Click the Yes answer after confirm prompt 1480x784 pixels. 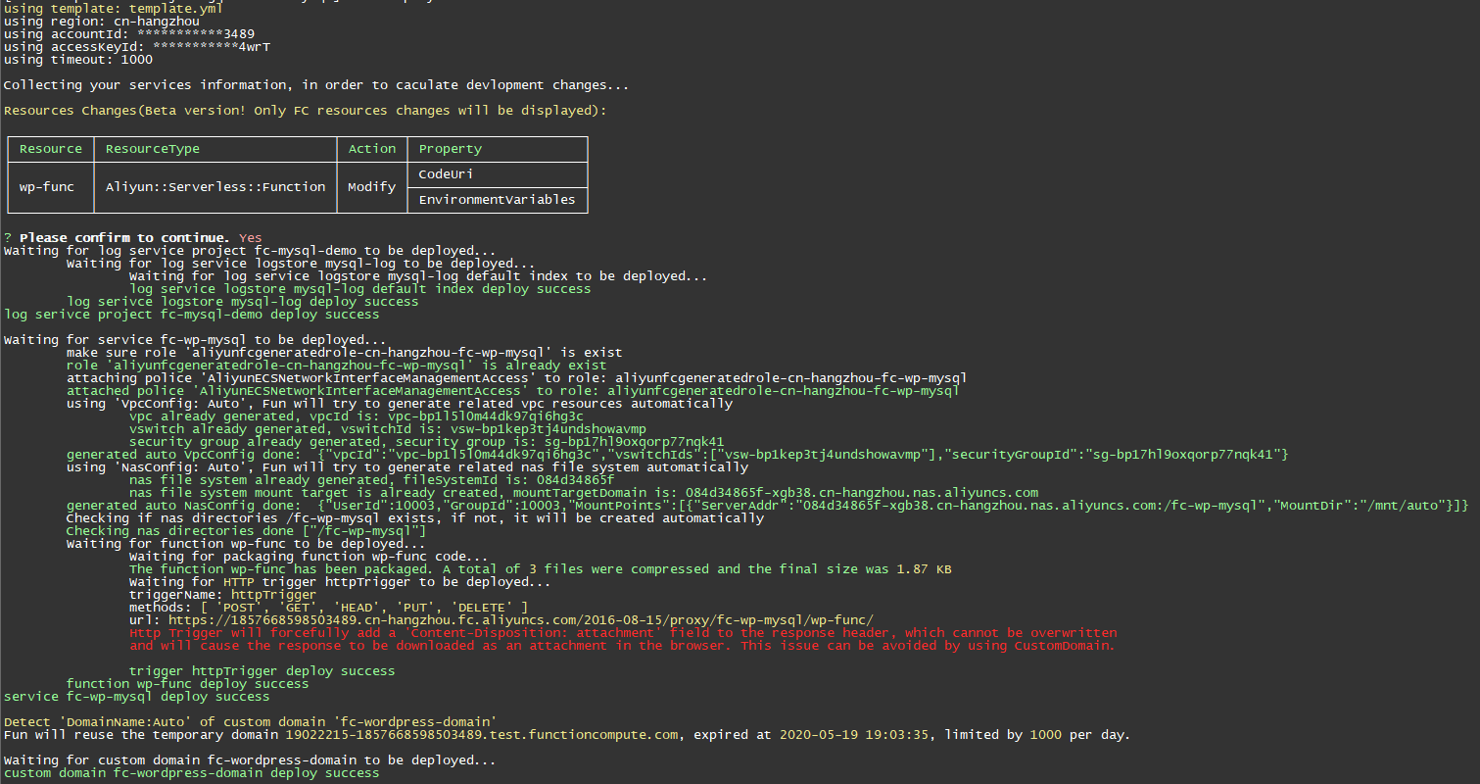click(x=251, y=238)
